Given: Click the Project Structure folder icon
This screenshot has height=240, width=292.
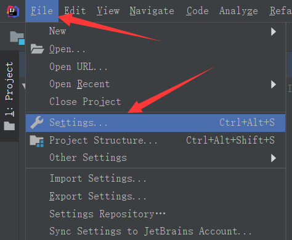Looking at the screenshot, I should pyautogui.click(x=37, y=141).
